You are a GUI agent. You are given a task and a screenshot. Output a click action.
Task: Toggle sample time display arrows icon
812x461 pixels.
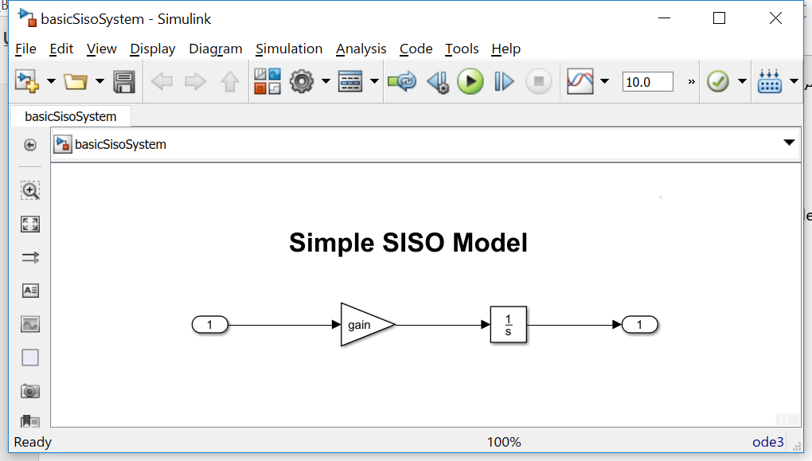(30, 257)
